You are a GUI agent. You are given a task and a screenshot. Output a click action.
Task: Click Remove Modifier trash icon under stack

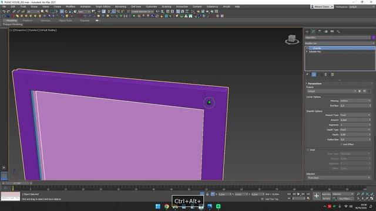tap(325, 74)
